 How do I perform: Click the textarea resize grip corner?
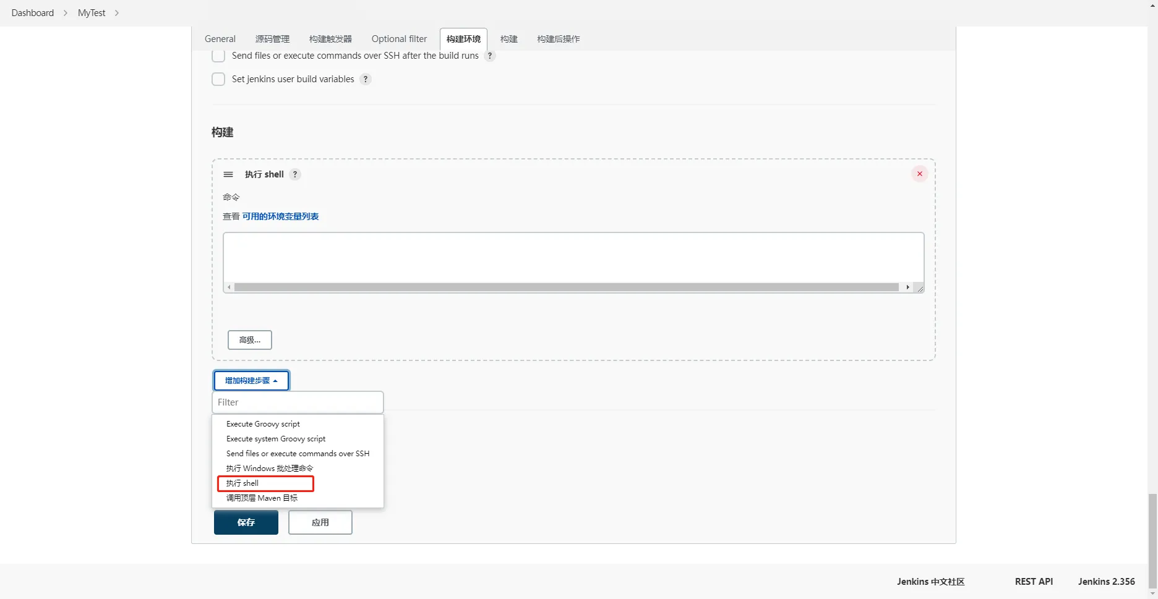[x=920, y=288]
